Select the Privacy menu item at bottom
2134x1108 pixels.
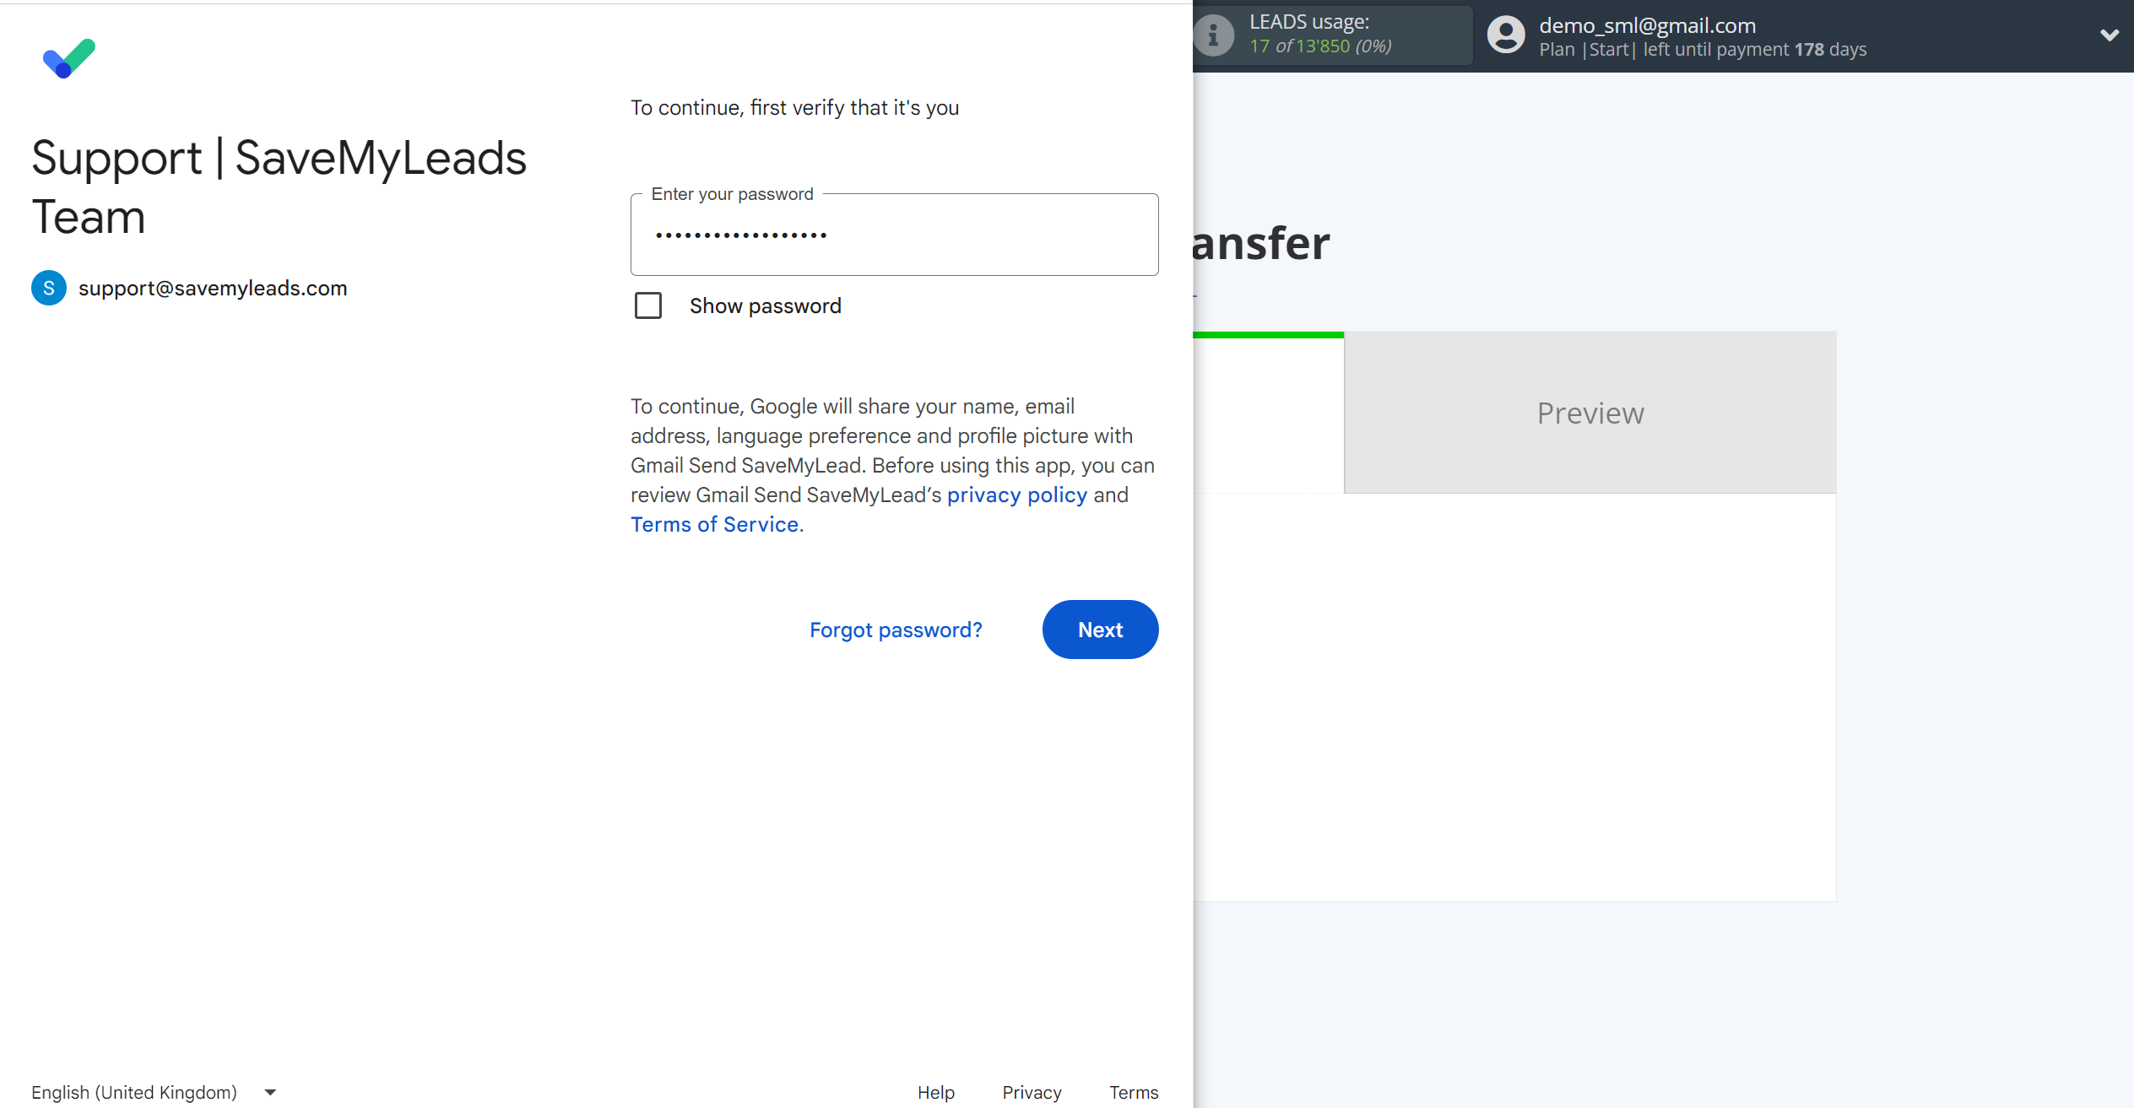point(1032,1091)
